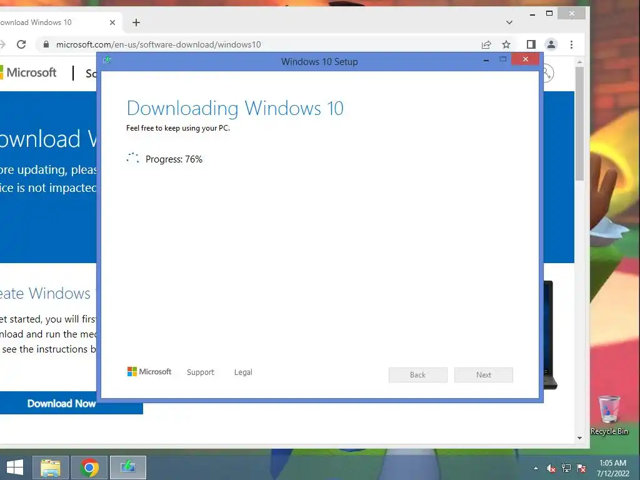Reload the Chrome page
This screenshot has width=640, height=480.
click(21, 44)
